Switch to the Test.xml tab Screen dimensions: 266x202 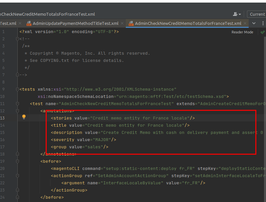8,23
